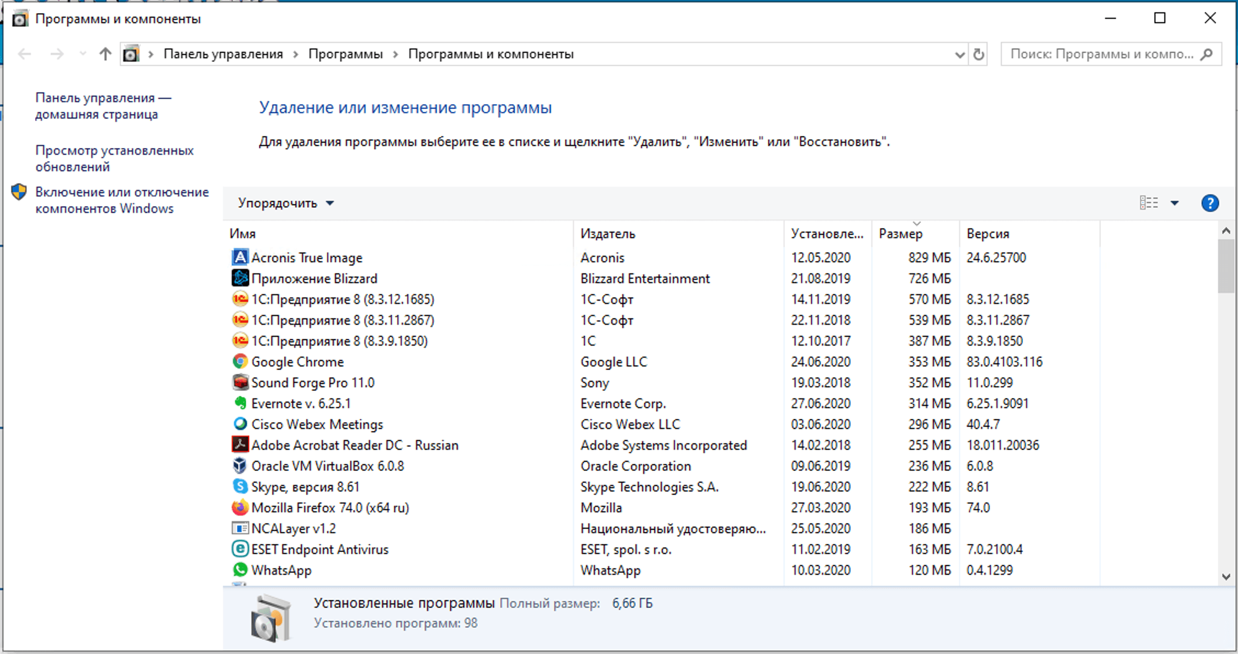This screenshot has height=654, width=1238.
Task: Click the Adobe Acrobat Reader icon
Action: (240, 445)
